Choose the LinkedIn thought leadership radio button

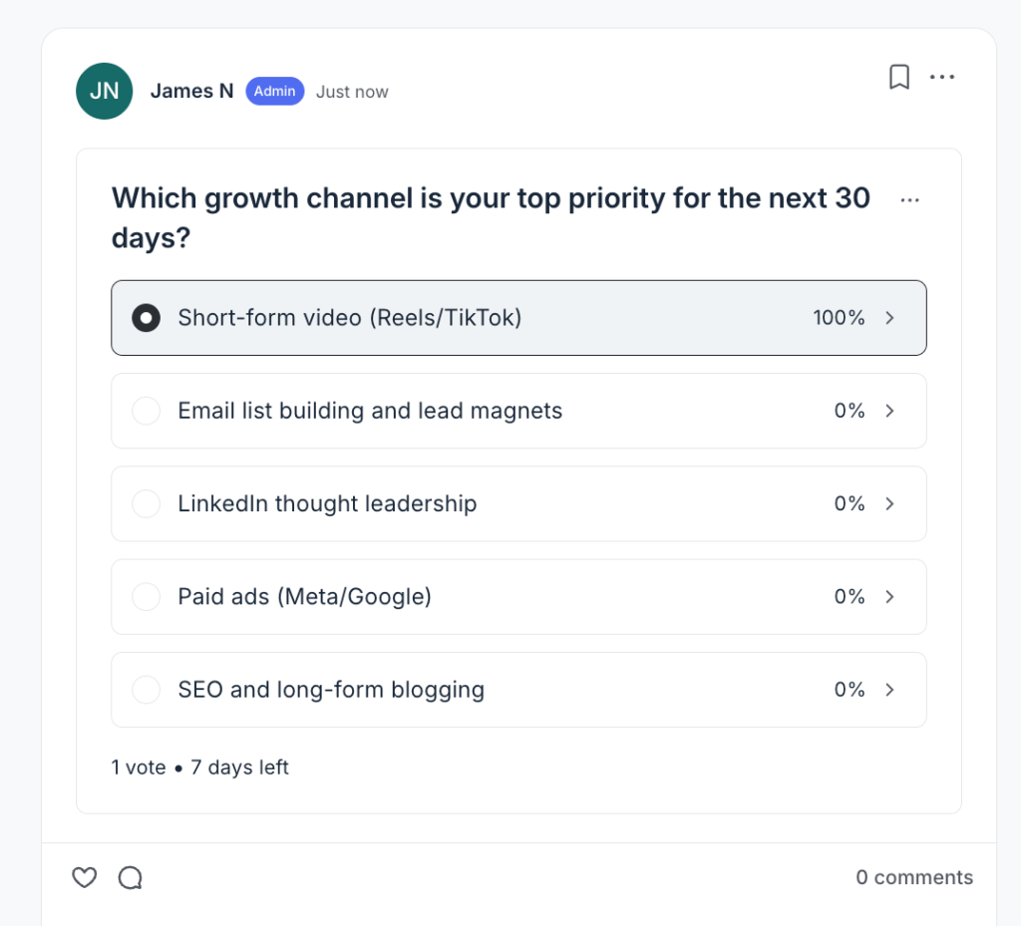(147, 504)
